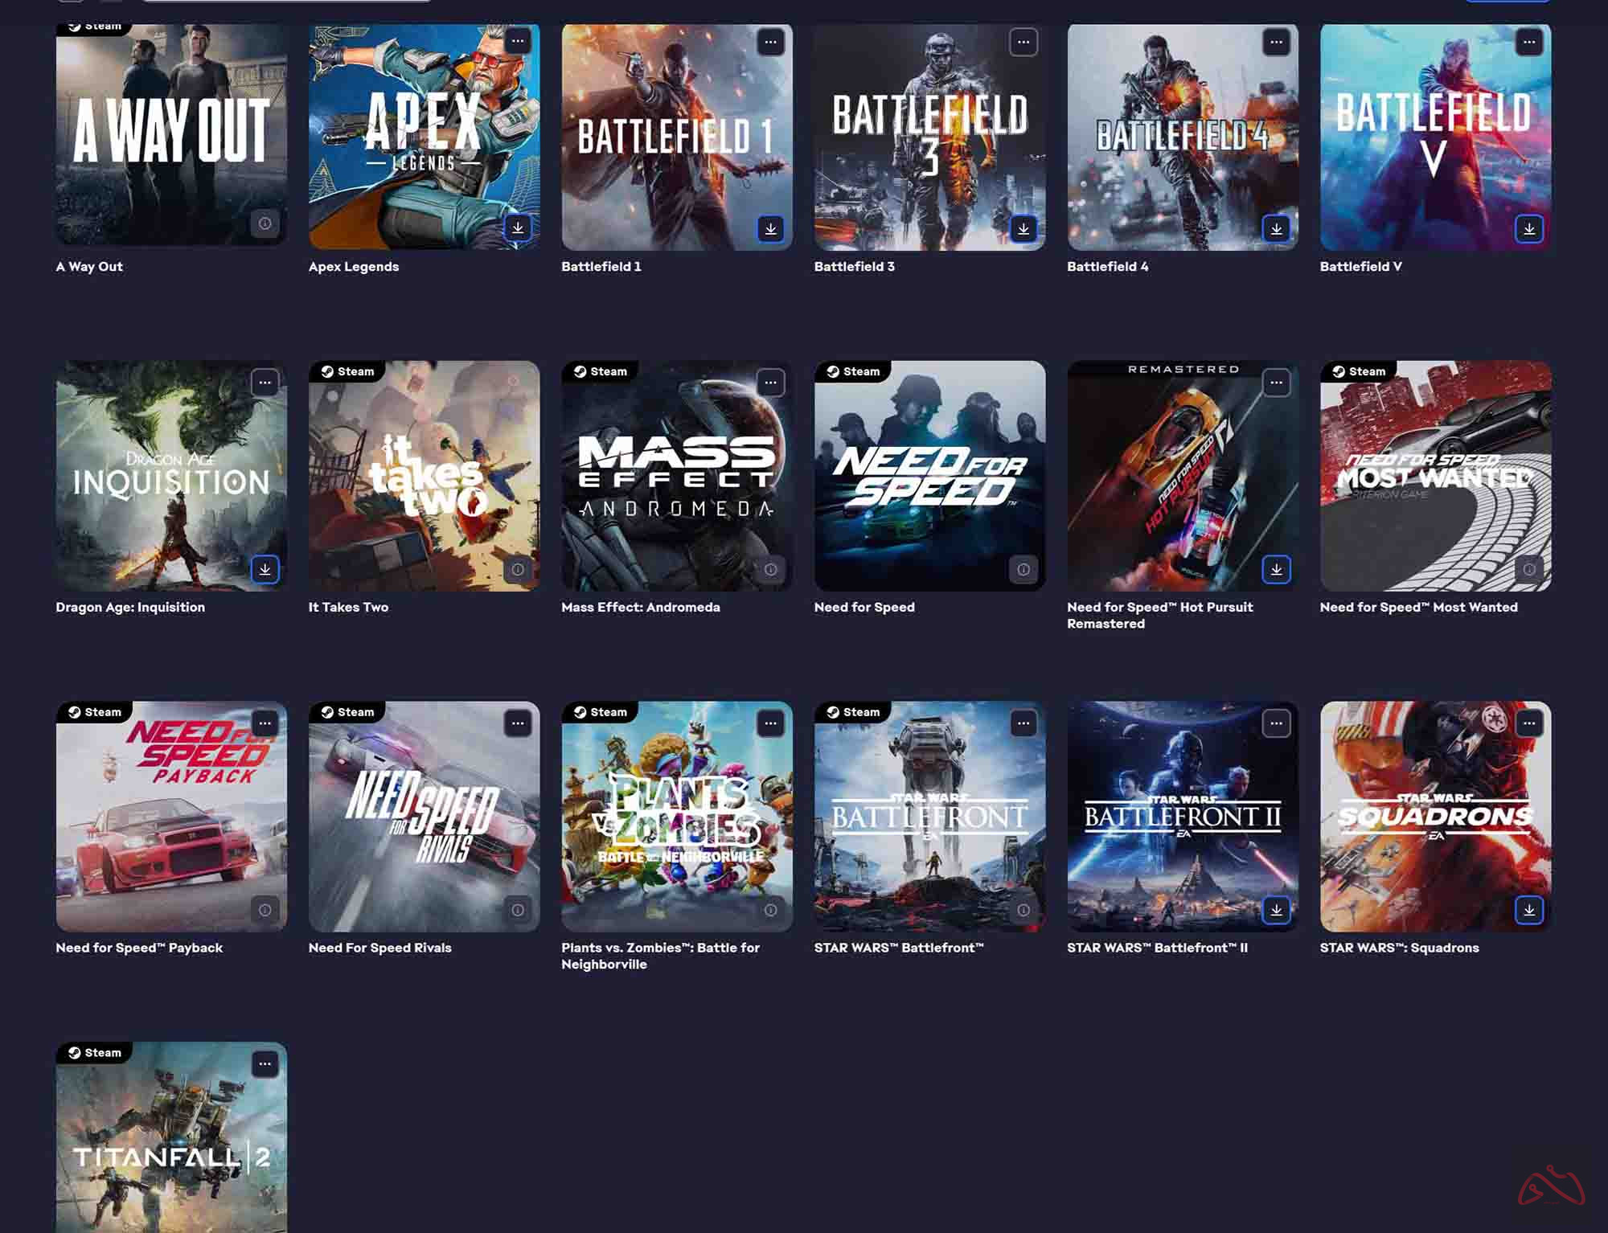This screenshot has height=1233, width=1608.
Task: Click download icon on Battlefront II tile
Action: (1276, 910)
